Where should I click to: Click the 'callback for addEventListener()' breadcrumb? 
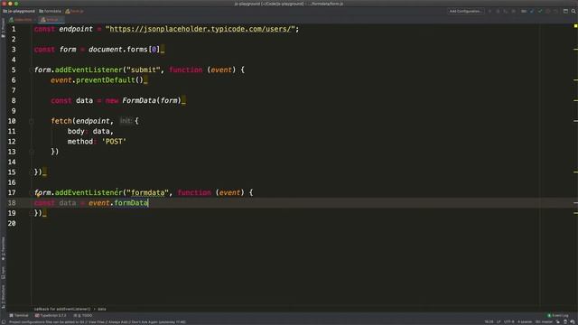[62, 309]
